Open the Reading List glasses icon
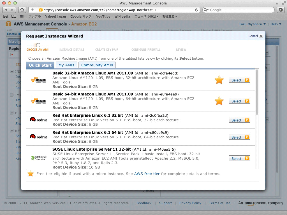Image resolution: width=287 pixels, height=215 pixels. pos(6,17)
